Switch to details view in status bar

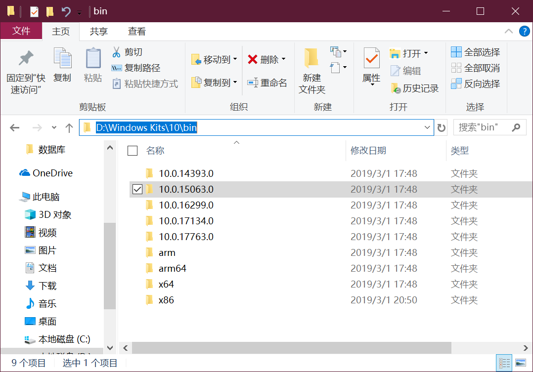504,363
